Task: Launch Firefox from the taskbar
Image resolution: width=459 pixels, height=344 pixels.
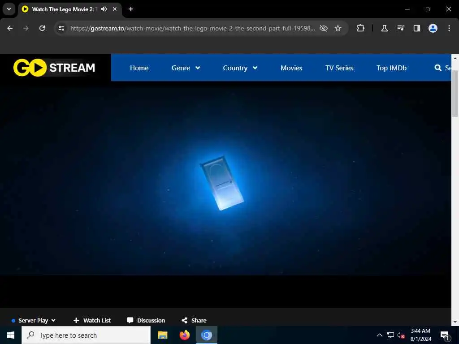Action: 184,335
